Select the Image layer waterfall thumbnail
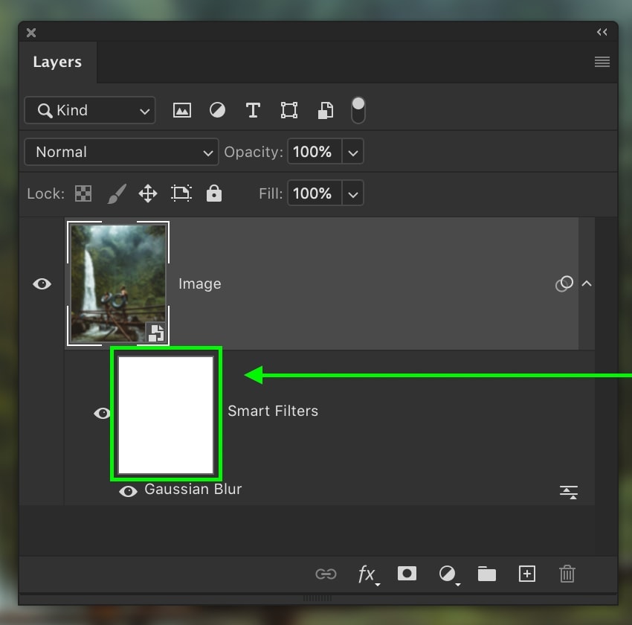 [x=117, y=283]
